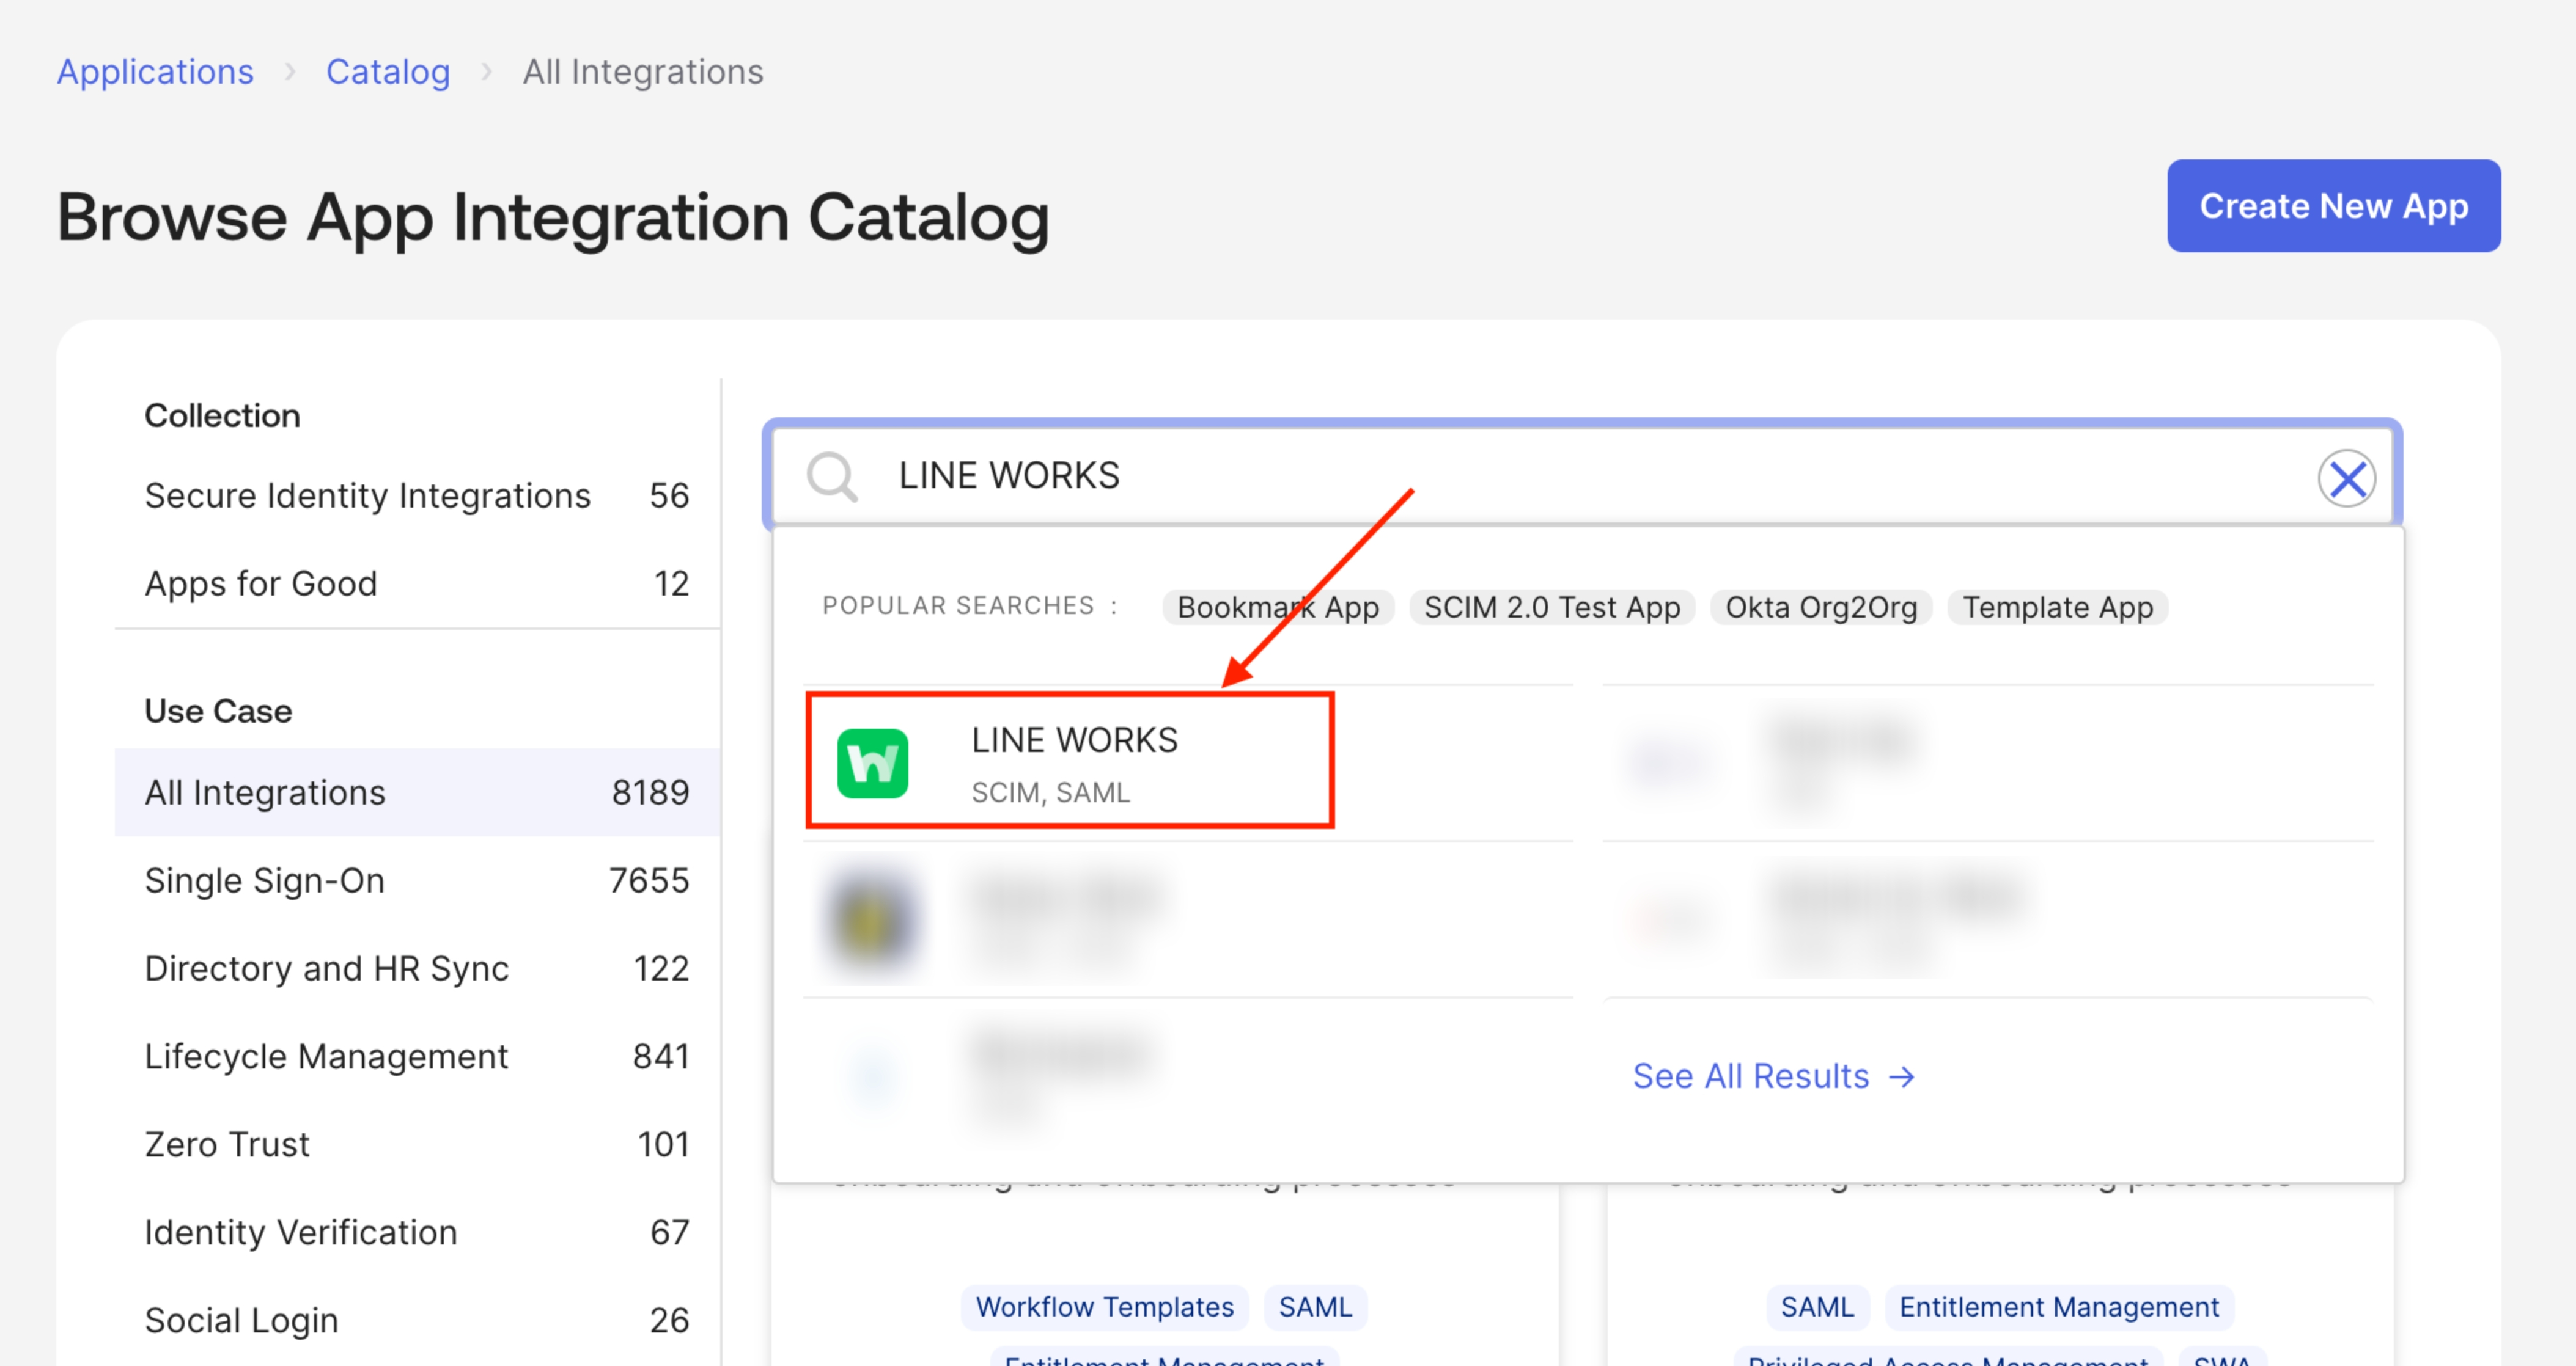Select the All Integrations use case
The width and height of the screenshot is (2576, 1366).
point(417,792)
